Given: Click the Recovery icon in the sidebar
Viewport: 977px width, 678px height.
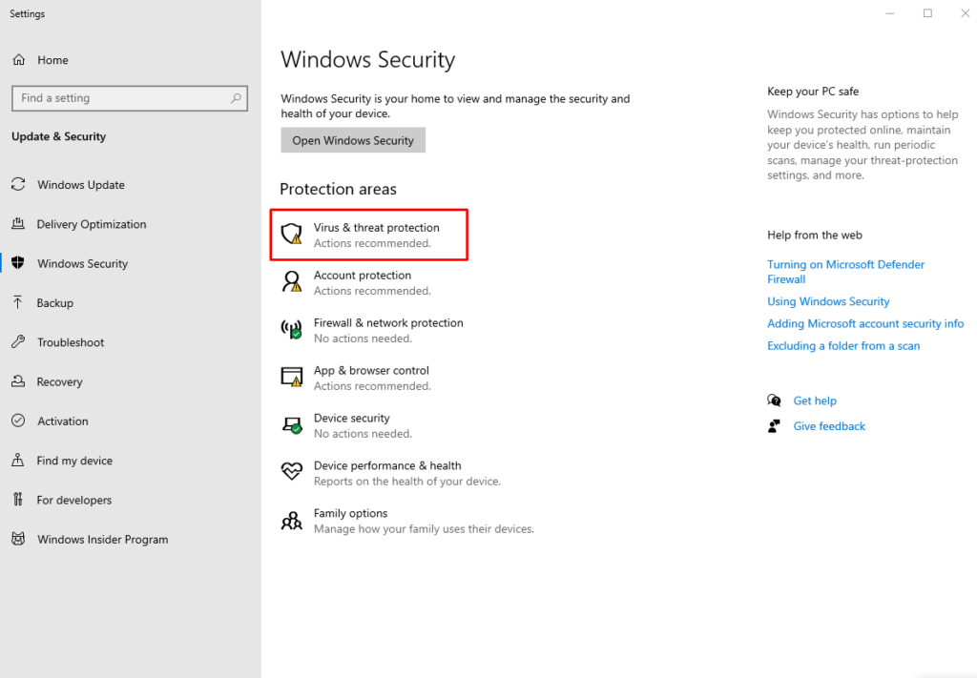Looking at the screenshot, I should 19,381.
